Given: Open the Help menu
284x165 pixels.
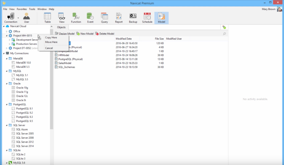Looking at the screenshot, I should [51, 9].
